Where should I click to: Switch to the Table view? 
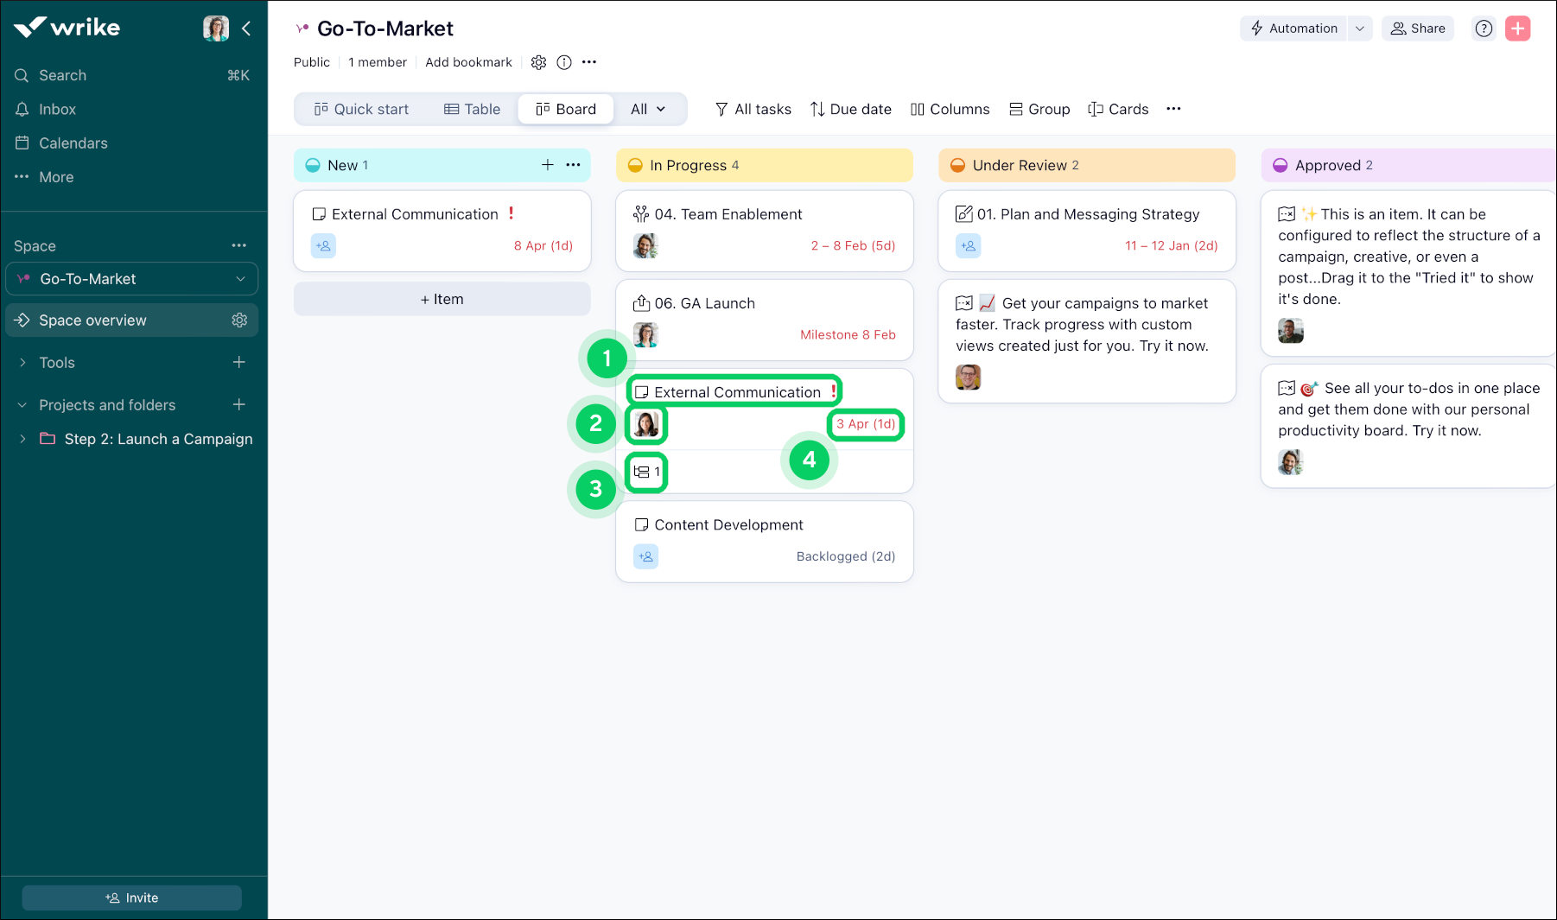472,109
